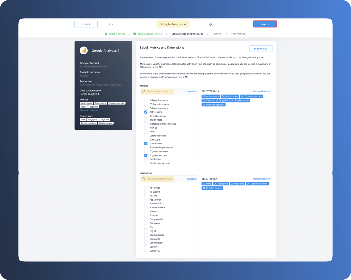The height and width of the screenshot is (280, 351).
Task: Focus the Search dimensions name field
Action: pos(158,179)
